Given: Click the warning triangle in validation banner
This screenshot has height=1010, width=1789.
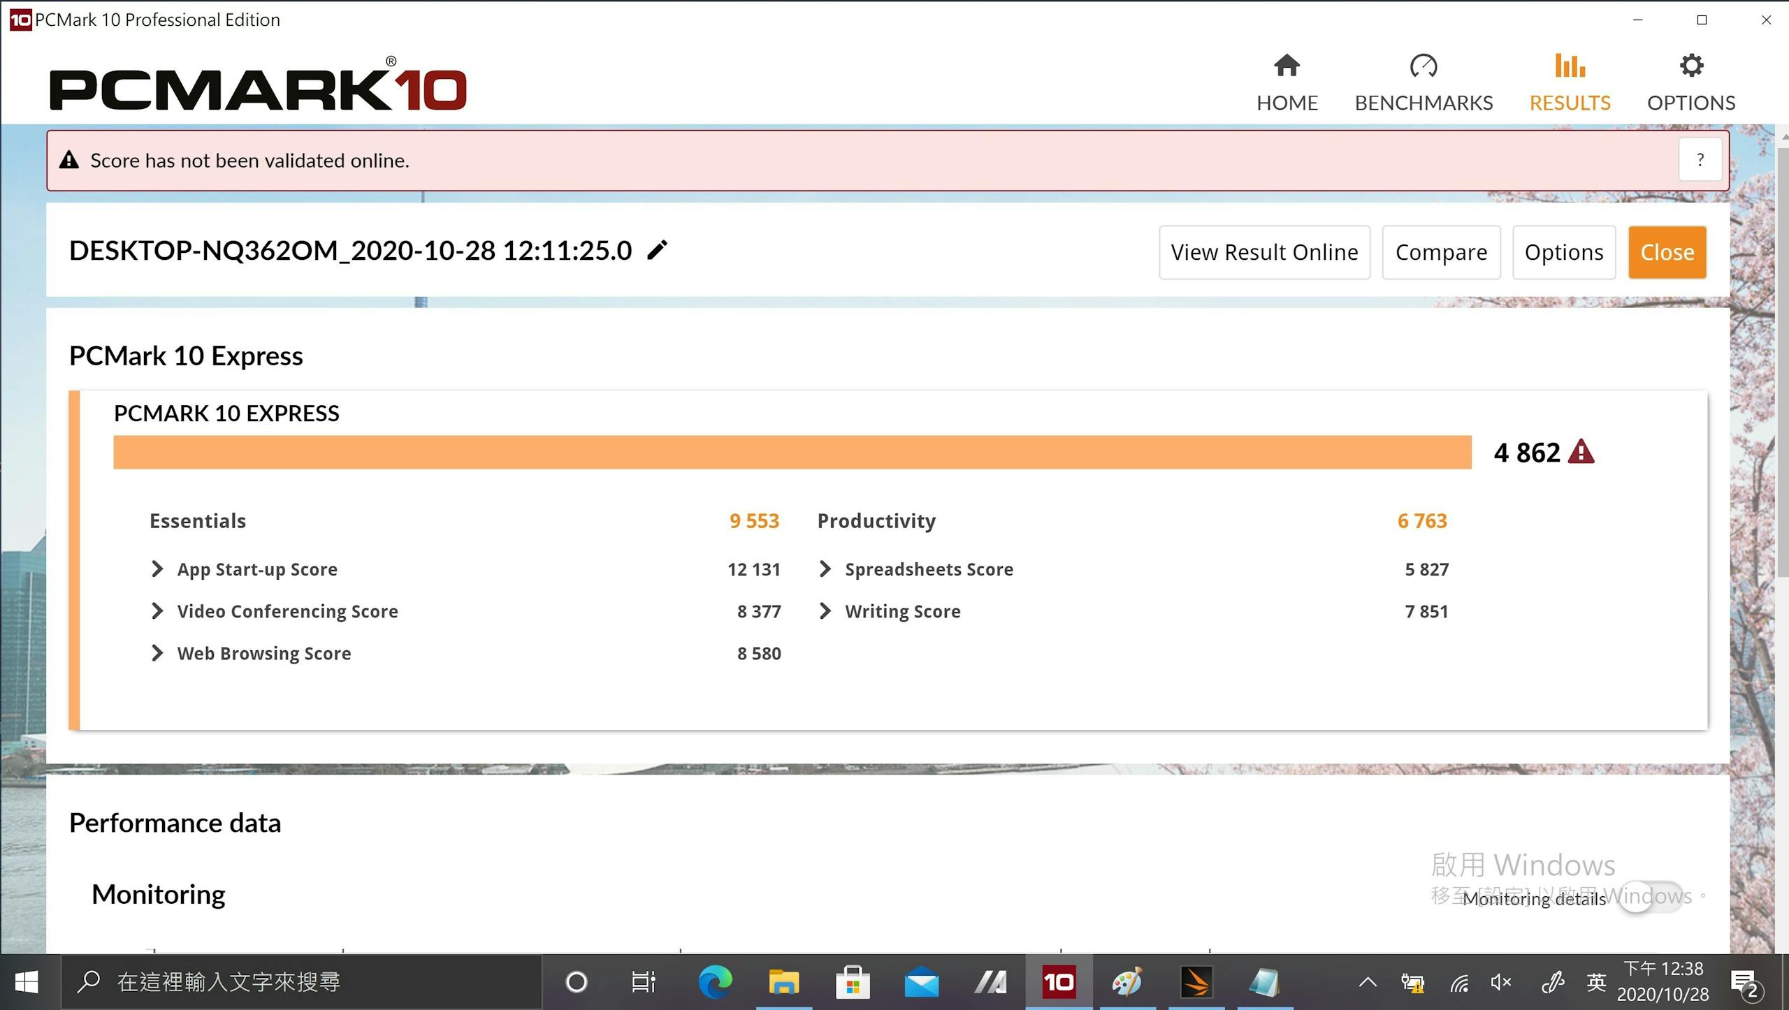Looking at the screenshot, I should point(68,160).
